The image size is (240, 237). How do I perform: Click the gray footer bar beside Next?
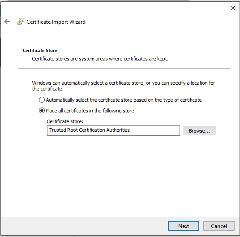pyautogui.click(x=84, y=226)
